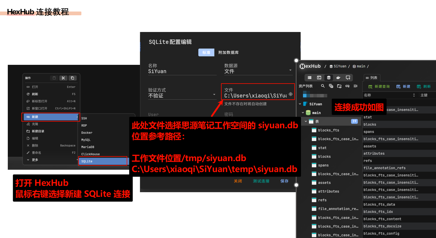Collapse the SiYuan connection node

[x=300, y=104]
